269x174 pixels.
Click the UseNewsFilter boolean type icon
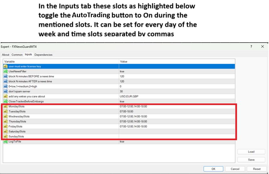pyautogui.click(x=5, y=71)
